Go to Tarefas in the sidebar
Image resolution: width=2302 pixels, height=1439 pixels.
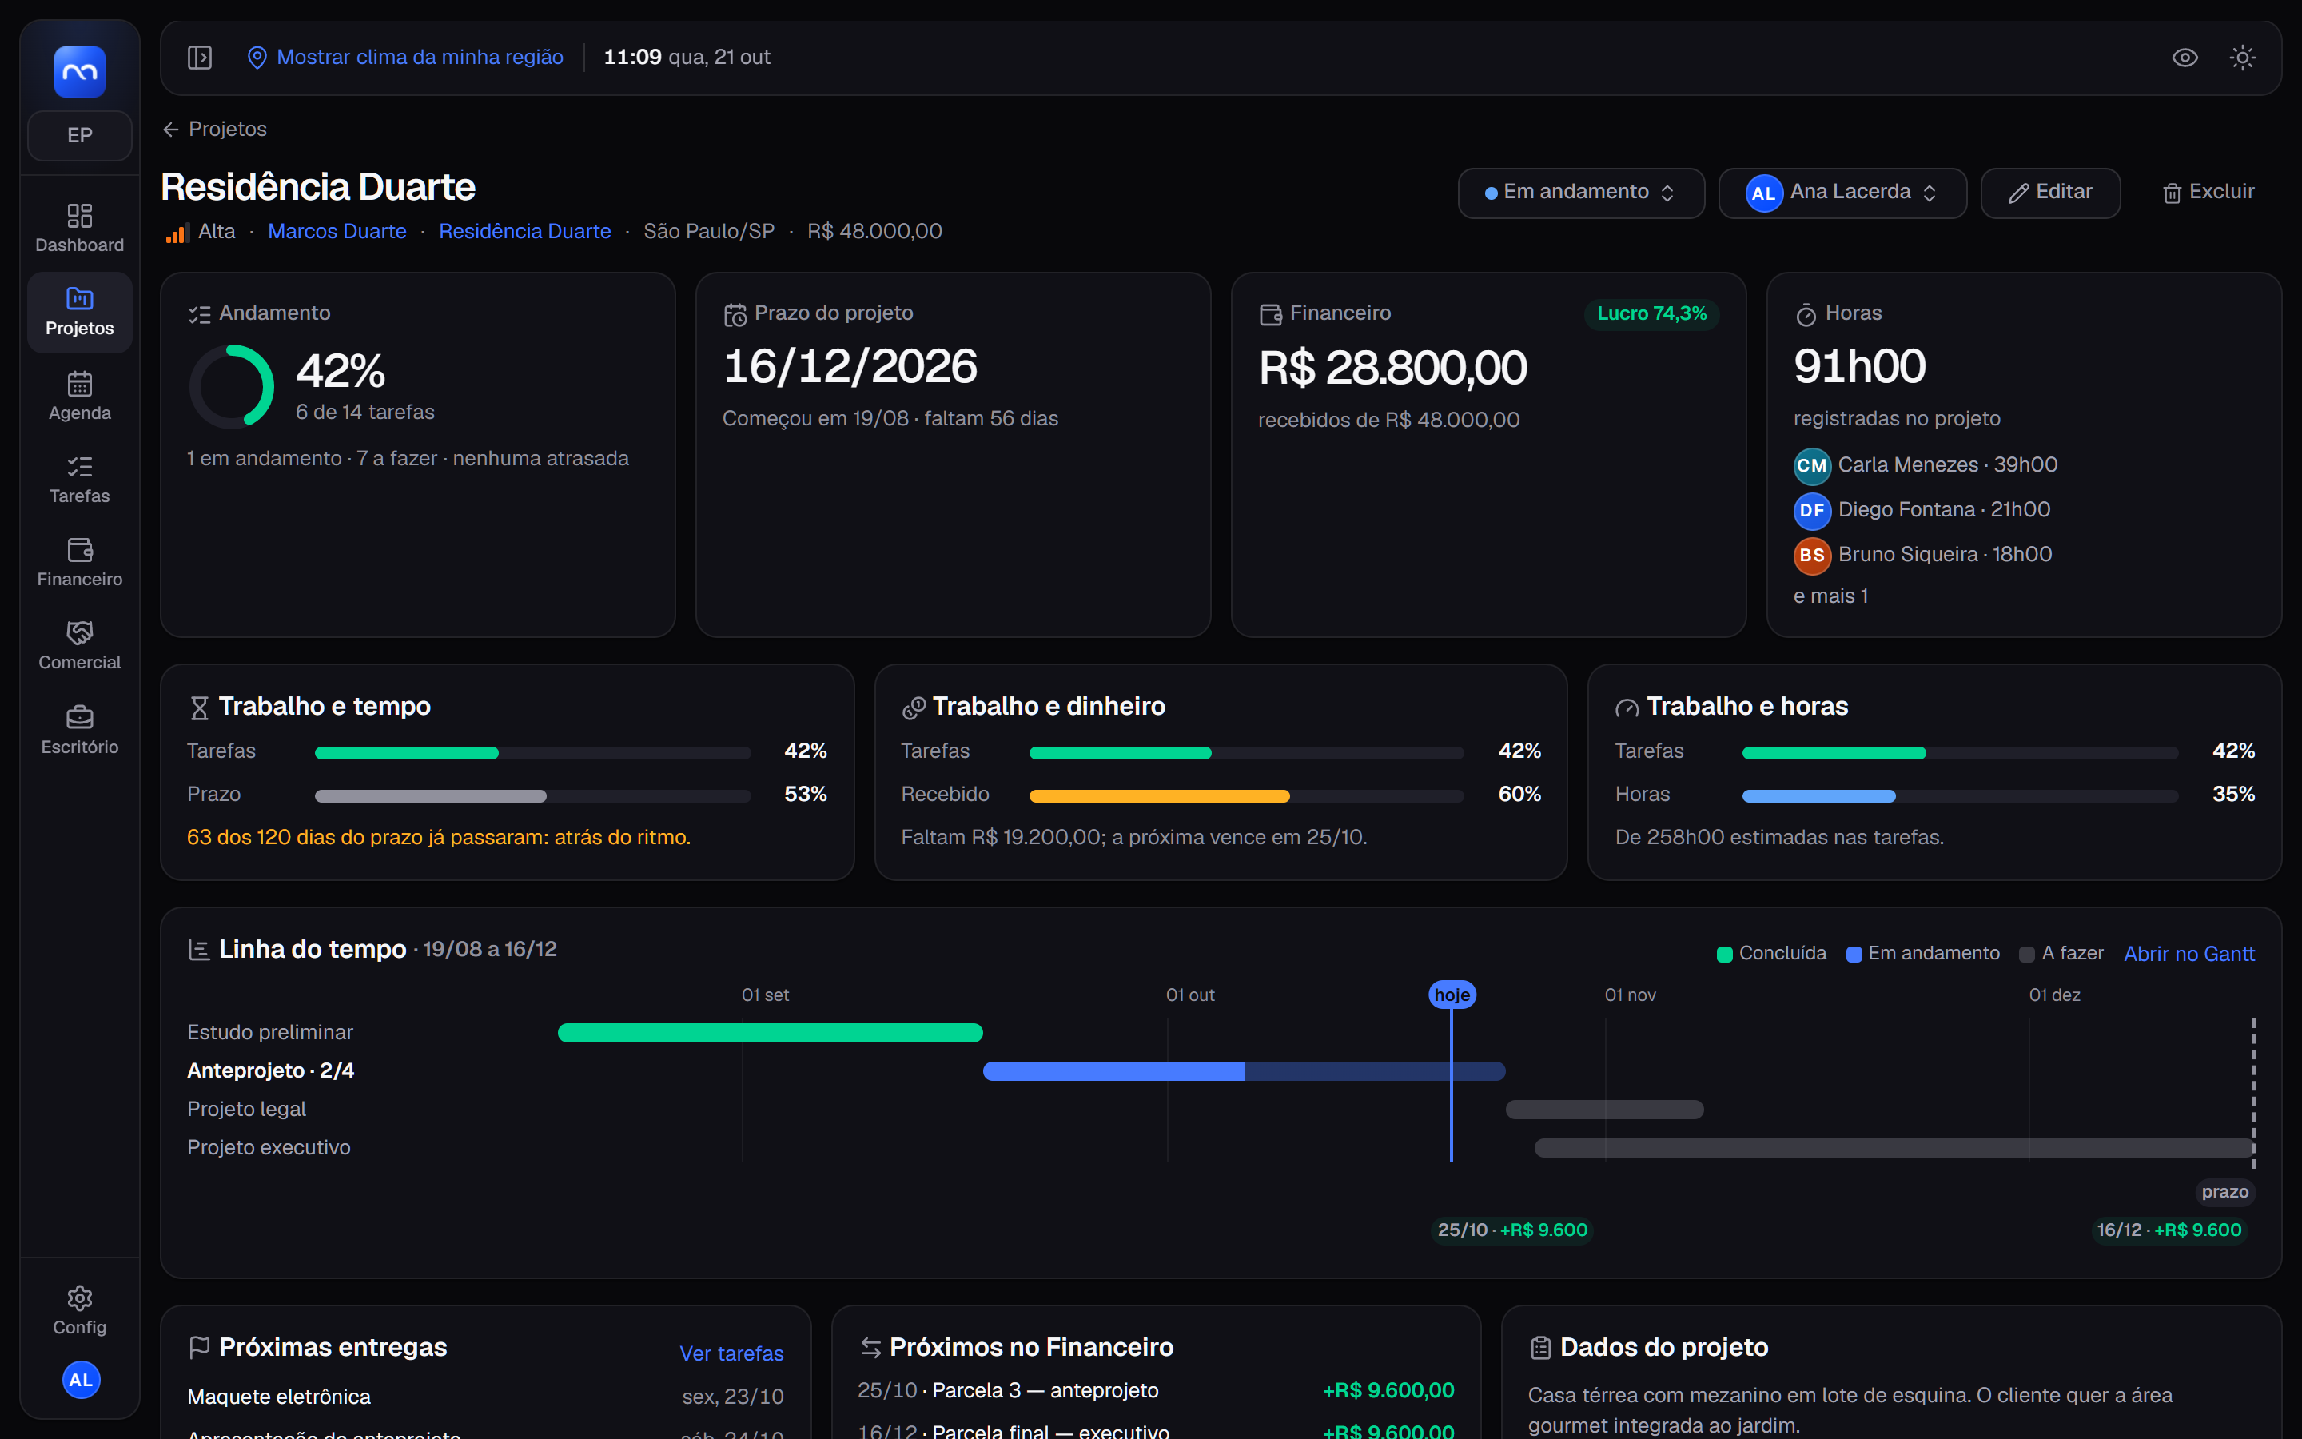[80, 479]
